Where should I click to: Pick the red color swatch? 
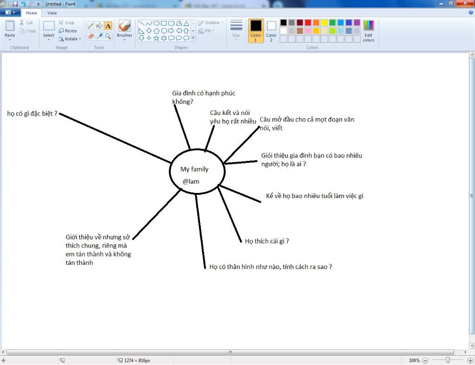pos(308,22)
